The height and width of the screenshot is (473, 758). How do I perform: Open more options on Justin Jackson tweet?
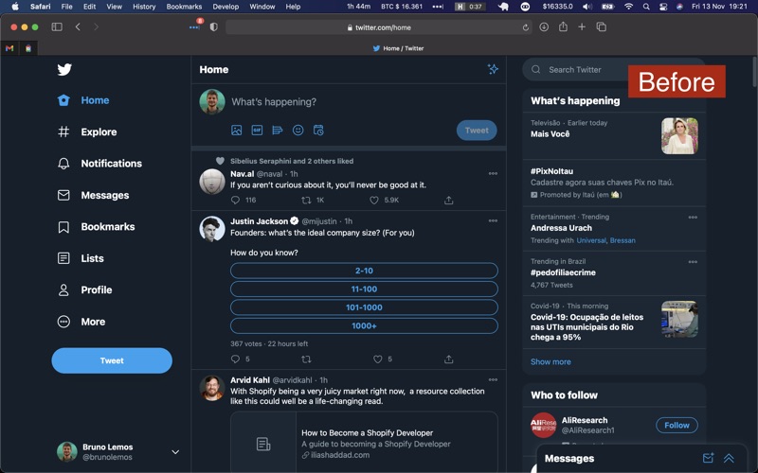pos(493,220)
